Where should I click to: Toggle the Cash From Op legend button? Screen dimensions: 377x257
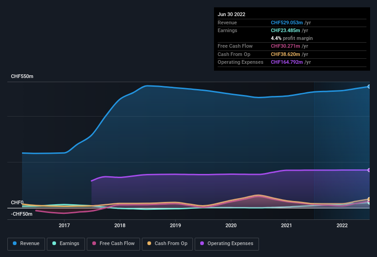(167, 244)
